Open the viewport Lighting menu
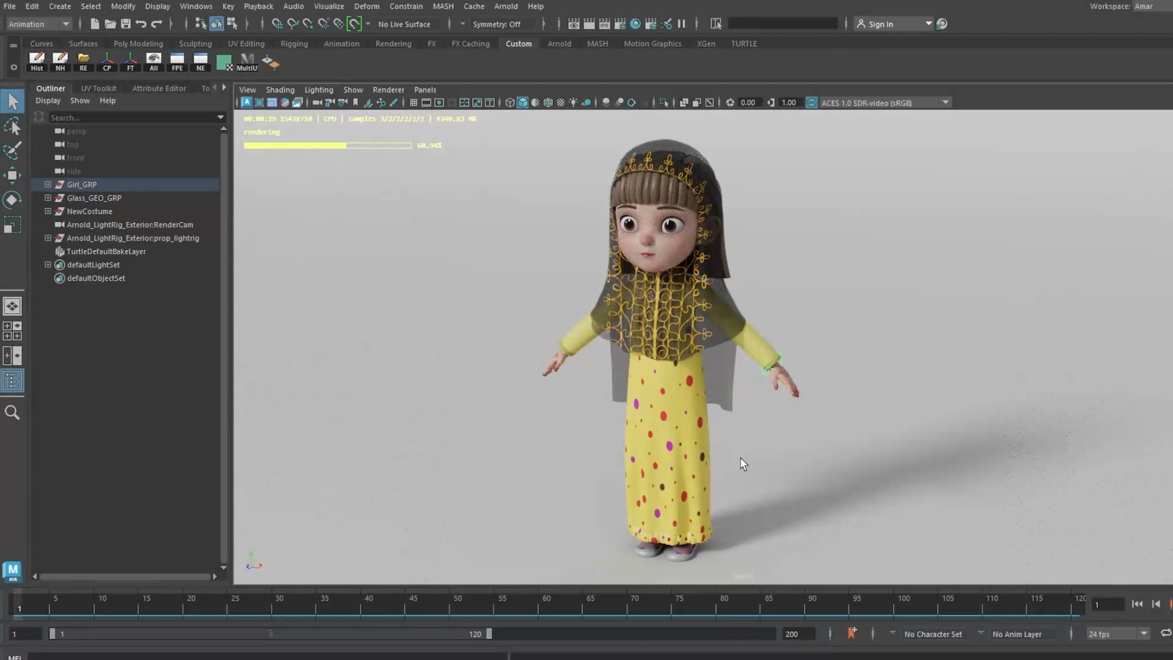This screenshot has height=660, width=1173. [319, 89]
